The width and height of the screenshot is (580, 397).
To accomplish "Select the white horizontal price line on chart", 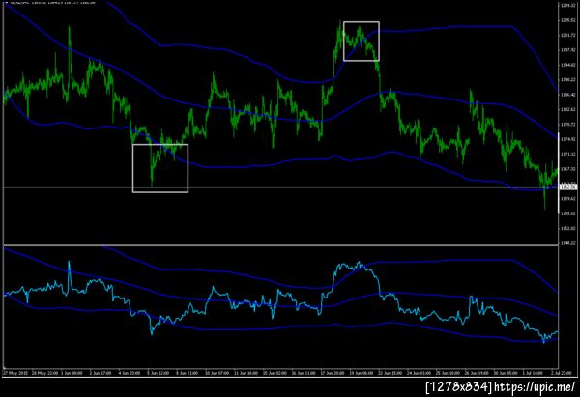I will [281, 187].
